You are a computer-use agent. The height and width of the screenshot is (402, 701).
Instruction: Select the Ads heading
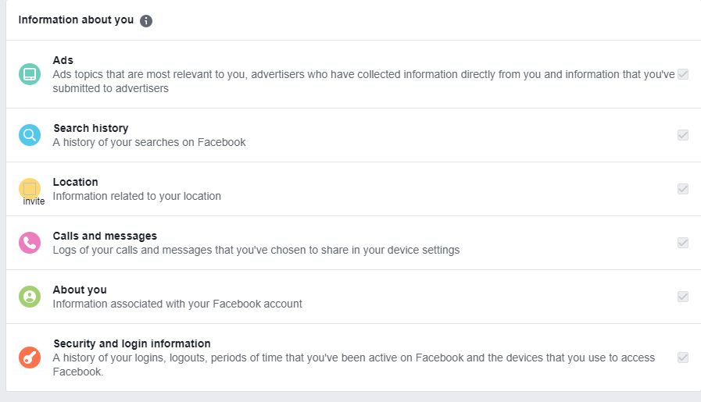point(63,60)
